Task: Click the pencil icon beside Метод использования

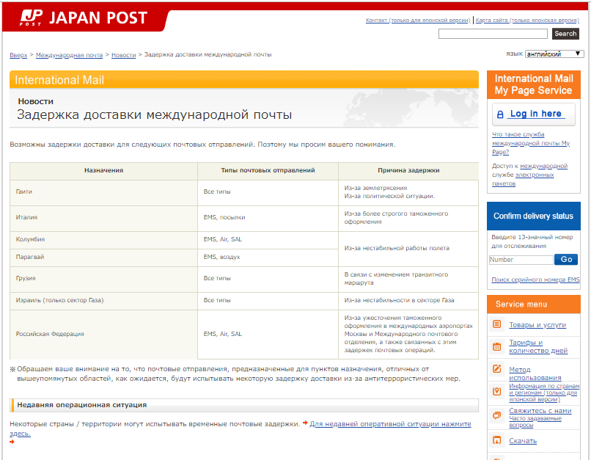Action: tap(497, 369)
